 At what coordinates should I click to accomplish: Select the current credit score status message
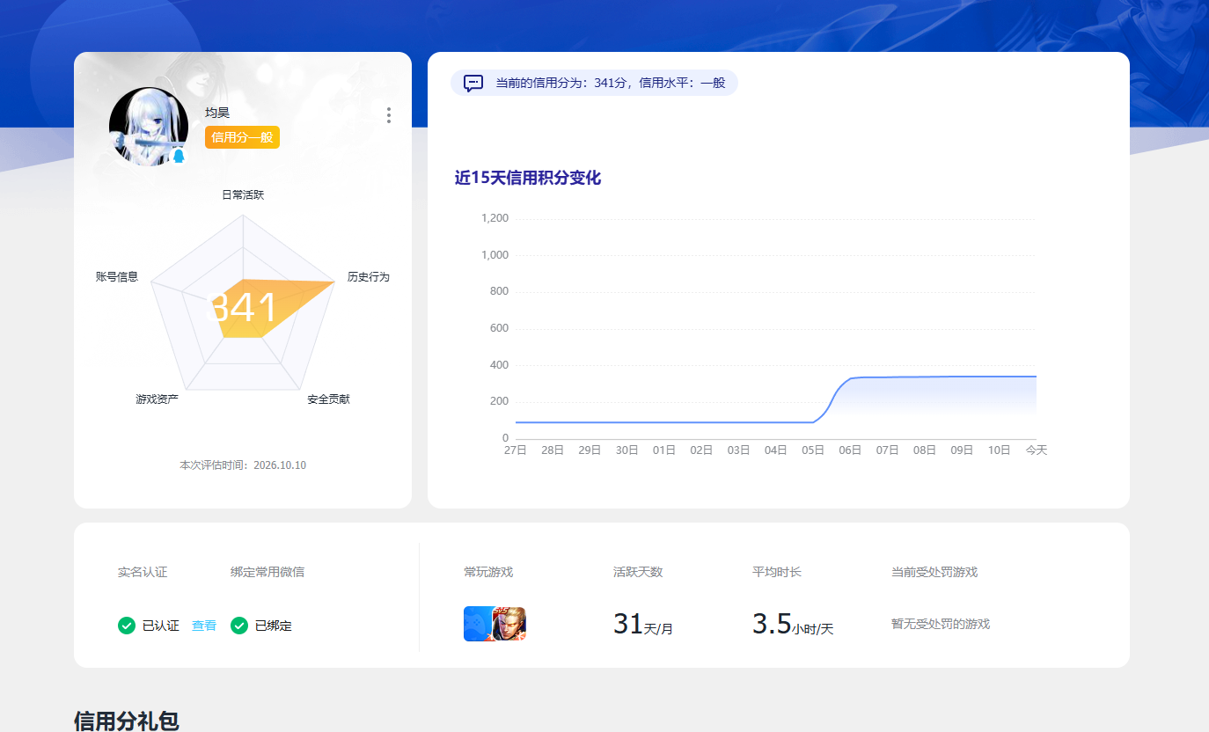click(594, 83)
